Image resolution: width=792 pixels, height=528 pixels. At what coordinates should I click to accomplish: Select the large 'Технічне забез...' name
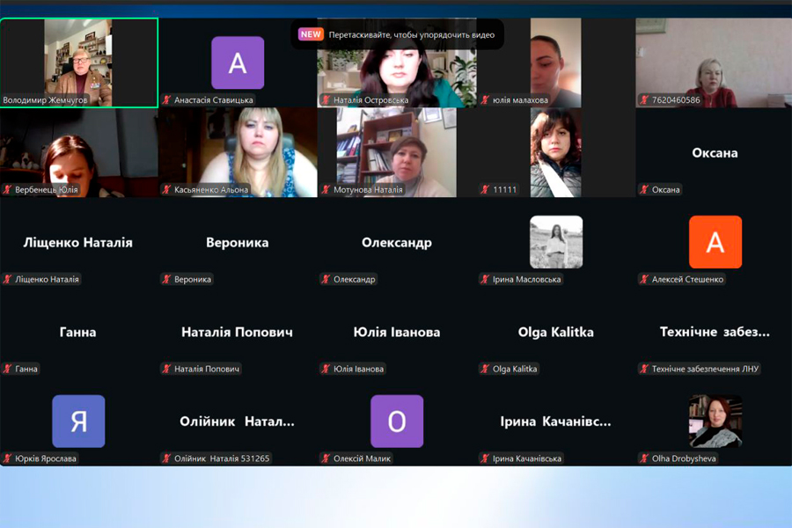(715, 332)
